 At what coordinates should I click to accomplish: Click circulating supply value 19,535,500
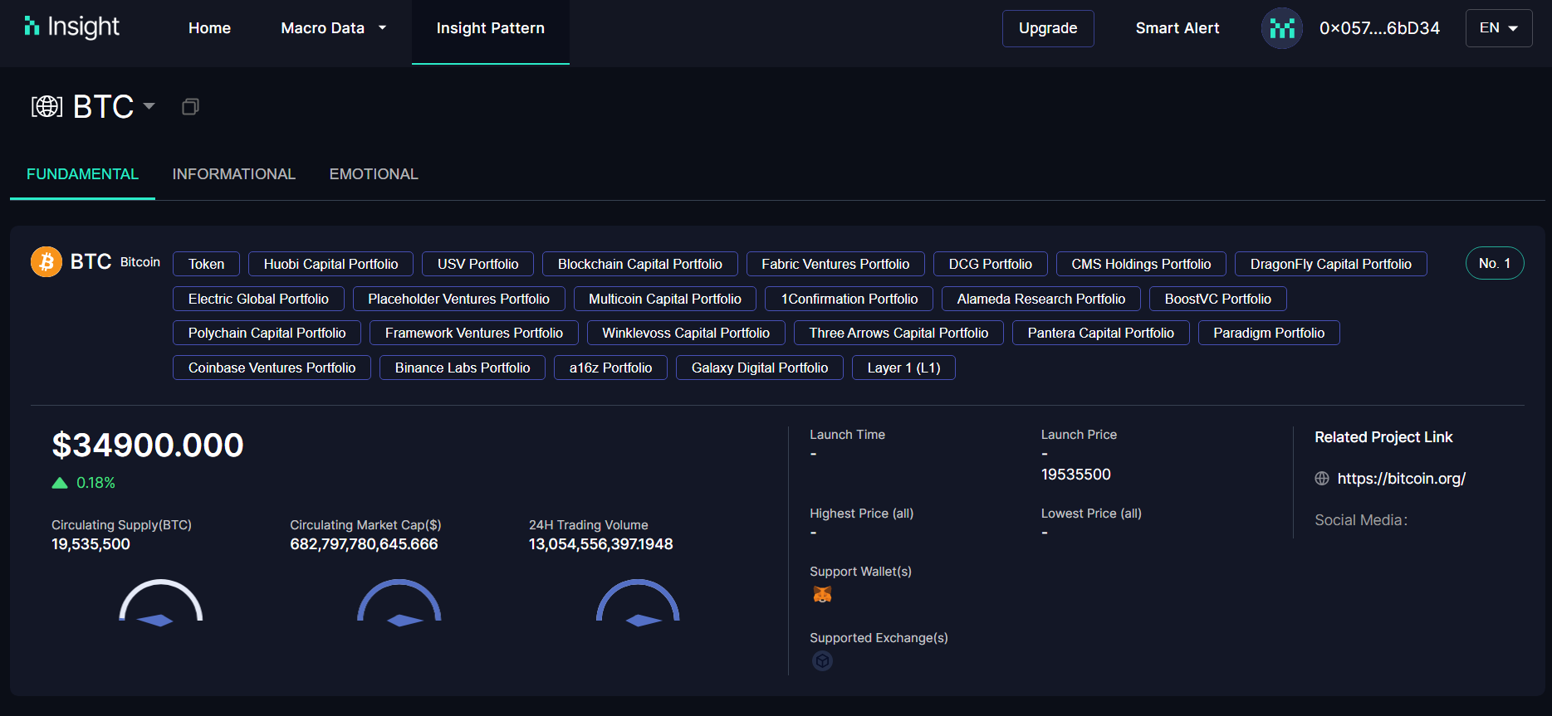pos(91,544)
